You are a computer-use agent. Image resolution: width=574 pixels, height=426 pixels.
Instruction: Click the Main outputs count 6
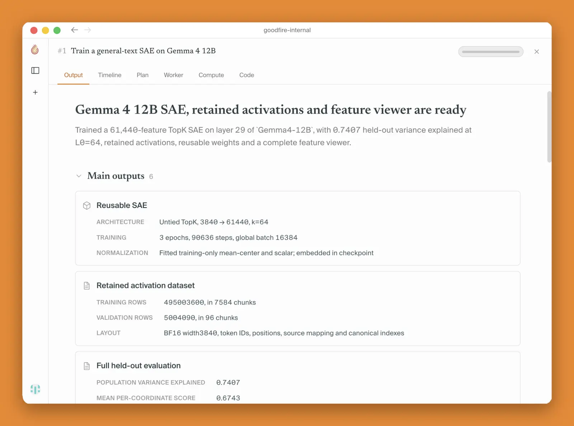[151, 176]
